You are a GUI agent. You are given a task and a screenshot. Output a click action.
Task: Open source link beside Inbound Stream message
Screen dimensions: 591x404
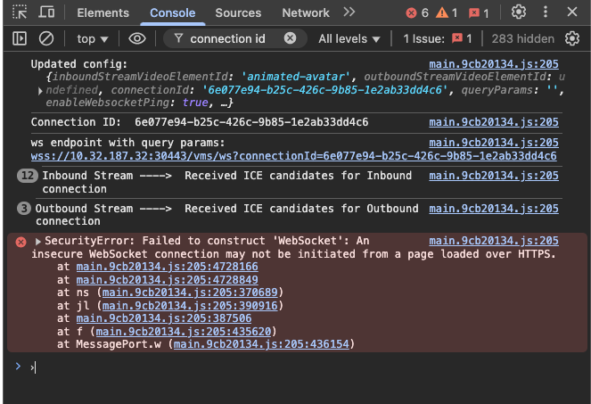(494, 176)
